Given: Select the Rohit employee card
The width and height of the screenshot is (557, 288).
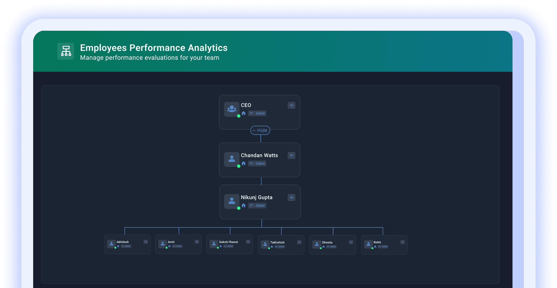Looking at the screenshot, I should (384, 245).
